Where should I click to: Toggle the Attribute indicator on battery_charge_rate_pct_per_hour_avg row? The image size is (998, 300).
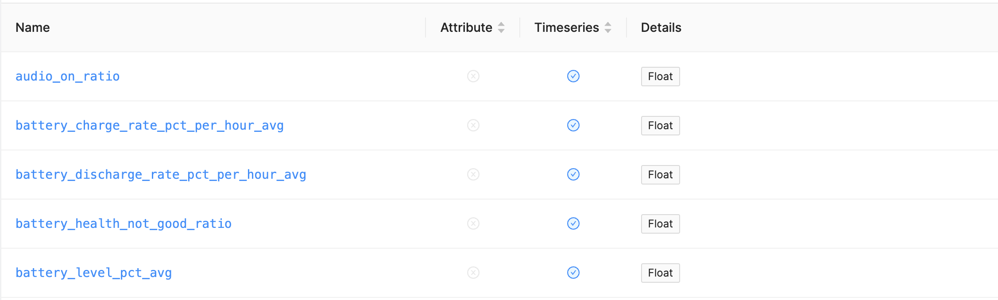pyautogui.click(x=473, y=126)
